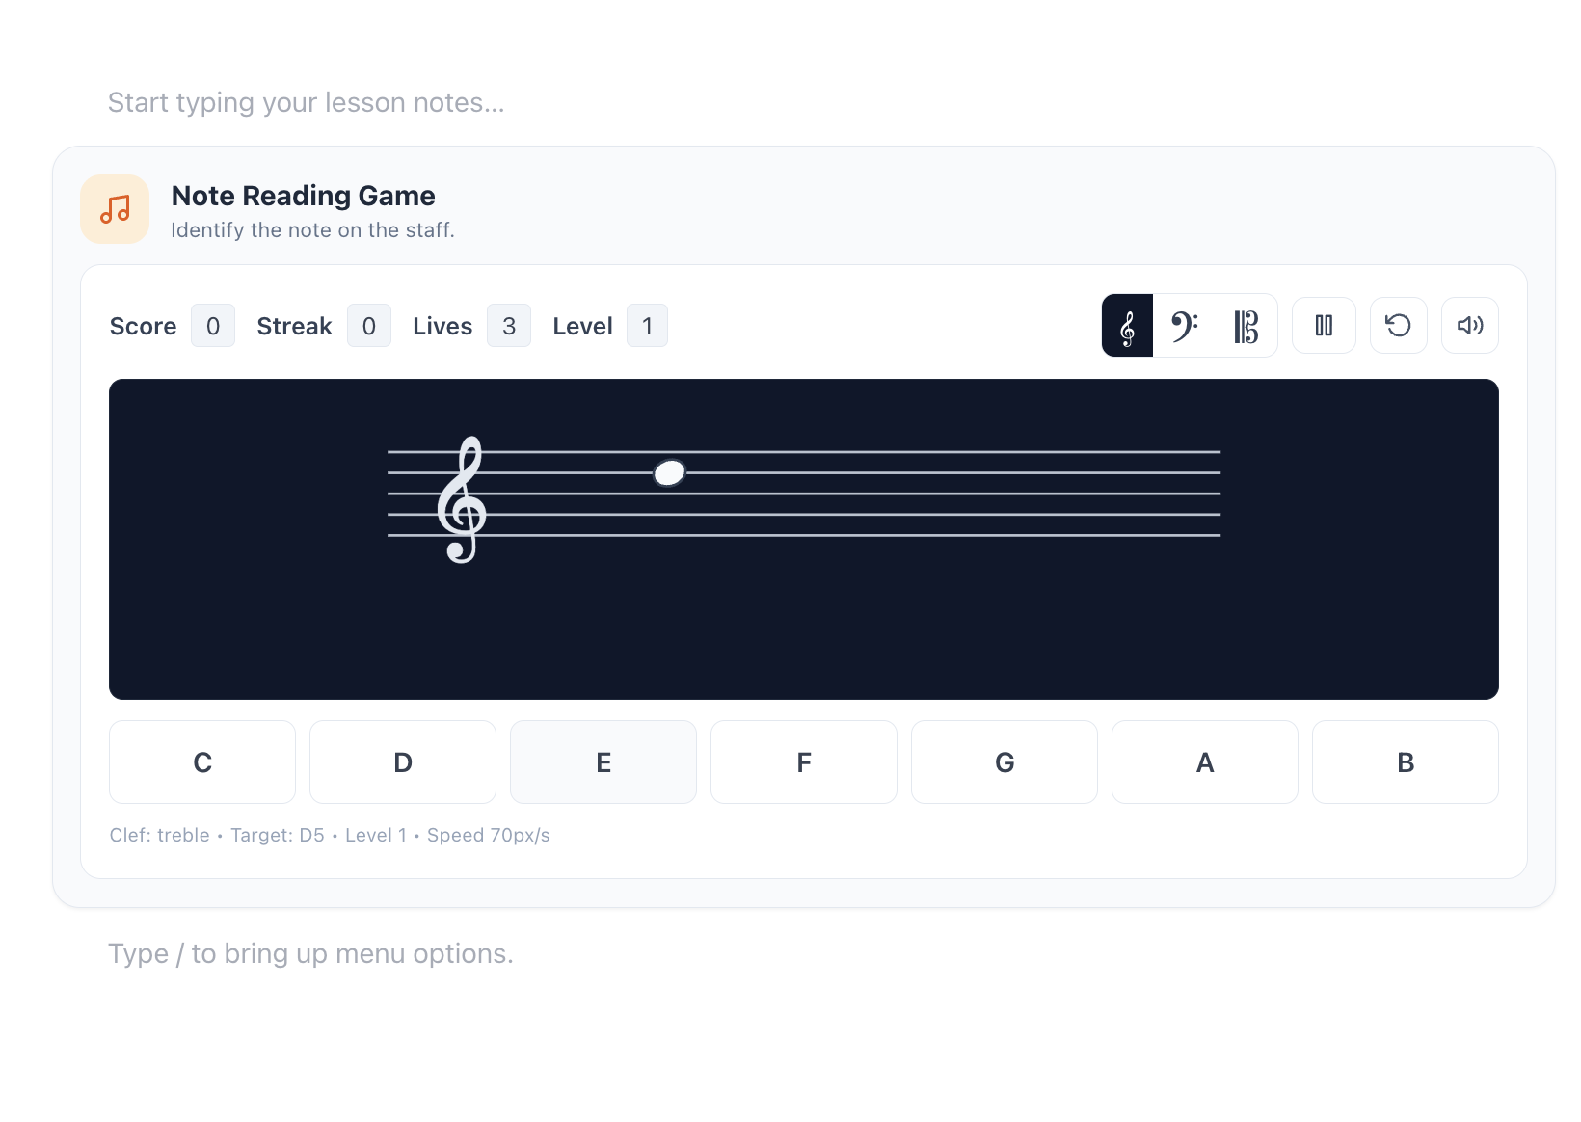Click the note moving across the staff
The image size is (1581, 1122).
coord(669,472)
